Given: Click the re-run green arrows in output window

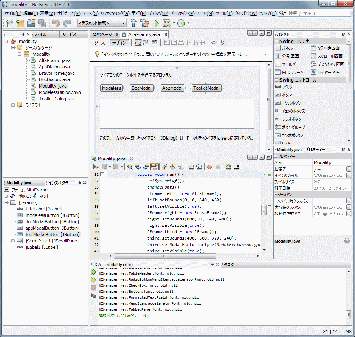Looking at the screenshot, I should click(x=93, y=272).
